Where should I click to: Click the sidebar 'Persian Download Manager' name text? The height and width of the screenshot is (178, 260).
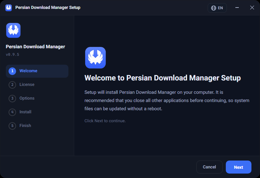pyautogui.click(x=35, y=47)
